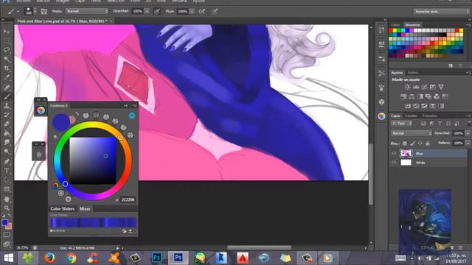Screen dimensions: 472x265
Task: Select the Type tool in the toolbar
Action: tap(7, 171)
